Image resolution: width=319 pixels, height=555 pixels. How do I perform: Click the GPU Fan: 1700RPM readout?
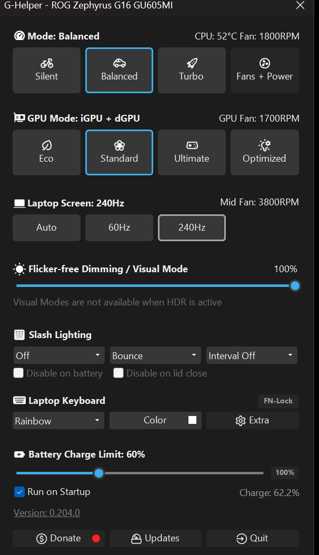(x=259, y=118)
